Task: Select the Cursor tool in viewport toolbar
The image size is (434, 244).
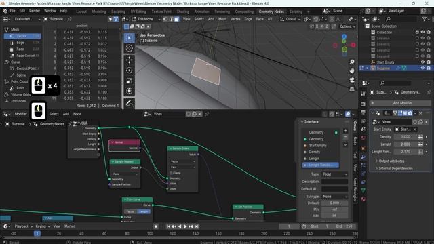Action: pos(129,48)
